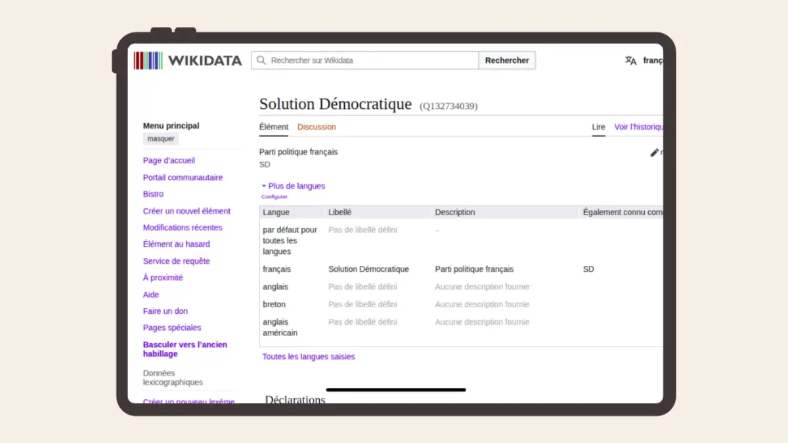
Task: Open 'Toutes les langues saisies'
Action: click(309, 357)
